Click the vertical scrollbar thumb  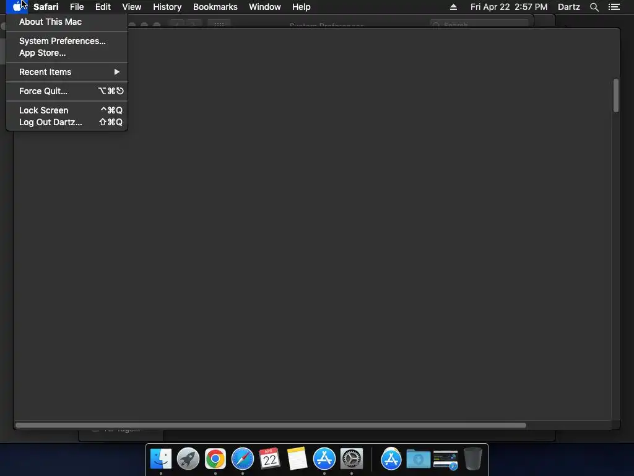616,95
